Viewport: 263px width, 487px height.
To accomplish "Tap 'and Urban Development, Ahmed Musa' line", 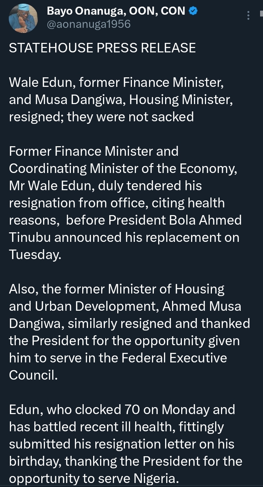I will pyautogui.click(x=125, y=306).
